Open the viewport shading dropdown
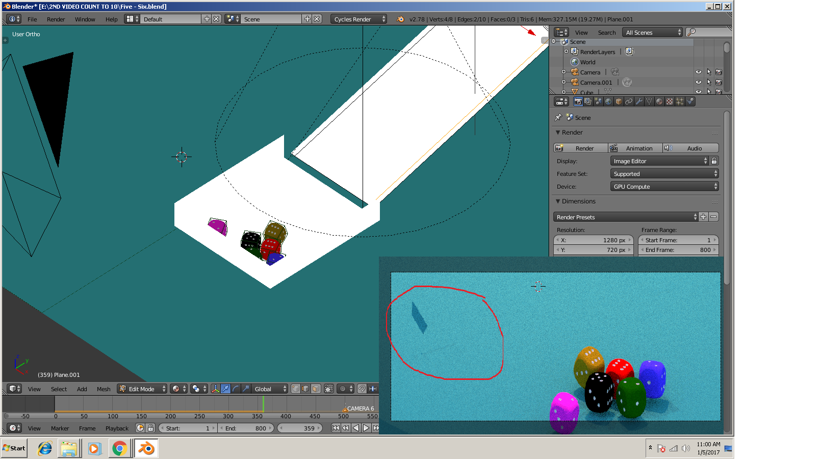The image size is (821, 459). (x=178, y=389)
